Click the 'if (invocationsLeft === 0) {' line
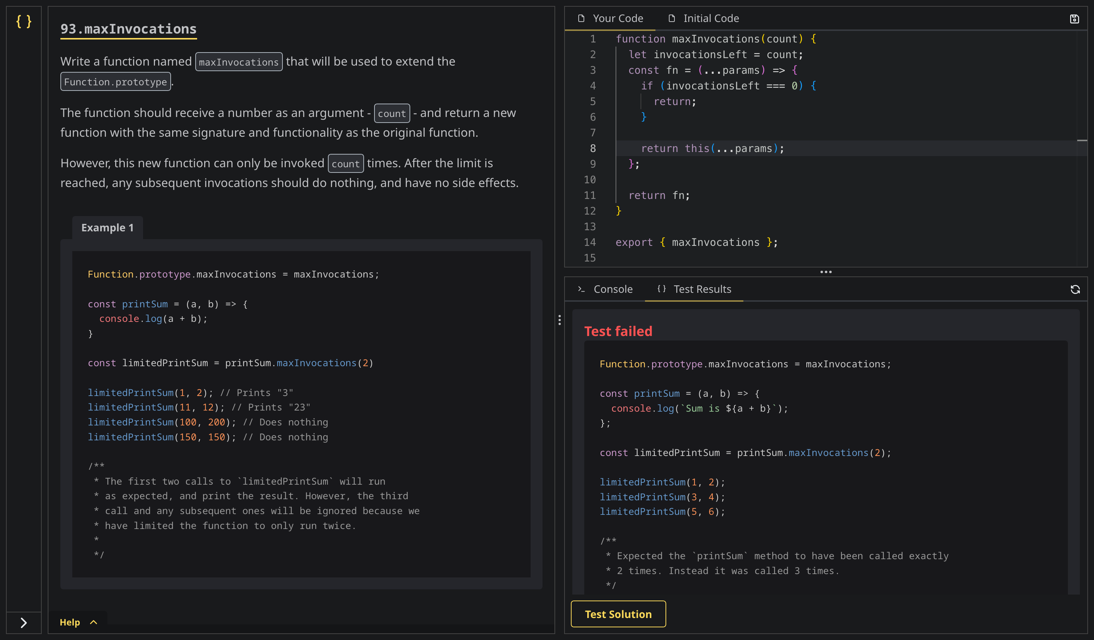 [x=729, y=86]
